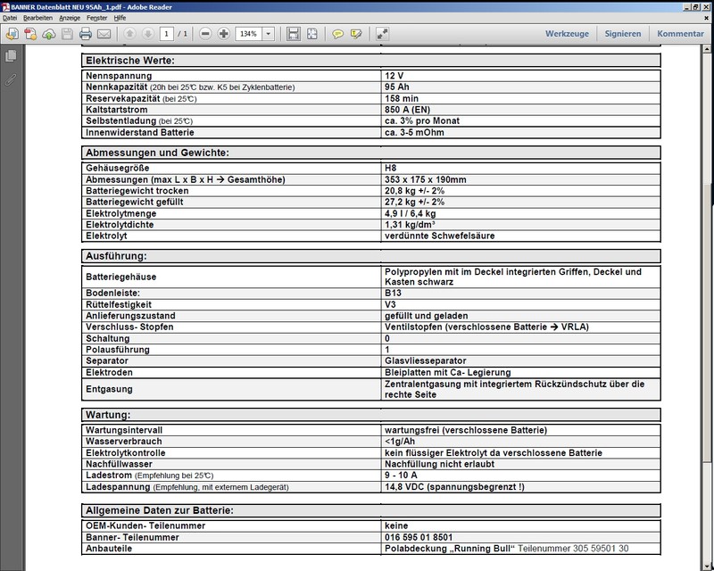Click the Open file toolbar icon
714x571 pixels.
(11, 34)
